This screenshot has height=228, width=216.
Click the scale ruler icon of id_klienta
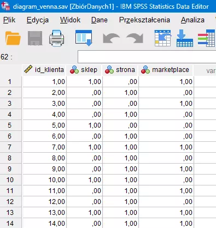coord(28,69)
